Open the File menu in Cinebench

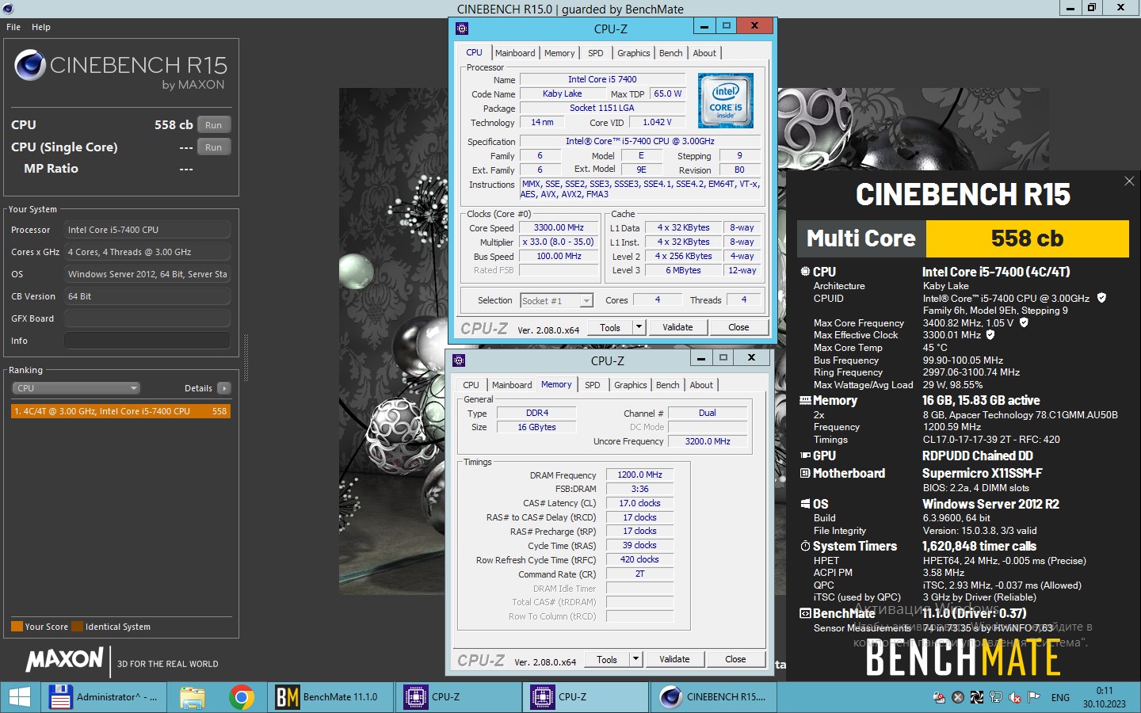coord(13,27)
